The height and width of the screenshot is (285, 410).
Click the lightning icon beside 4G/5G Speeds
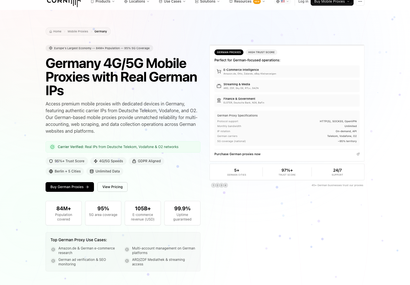(96, 161)
